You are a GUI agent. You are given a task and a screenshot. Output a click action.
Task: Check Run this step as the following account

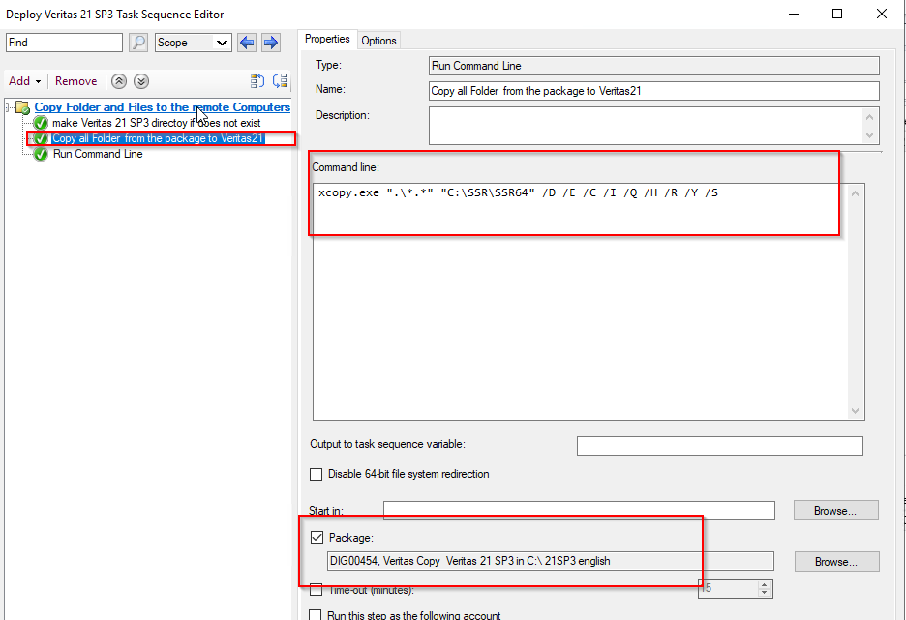316,615
